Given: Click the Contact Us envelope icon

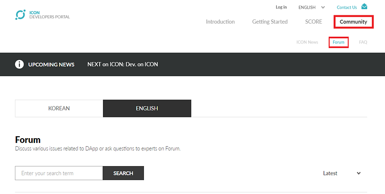Looking at the screenshot, I should (364, 7).
